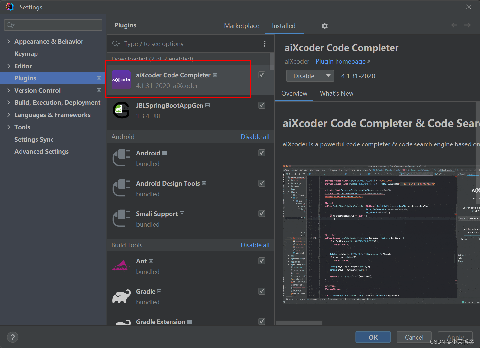Disable the Ant plugin checkbox
This screenshot has height=348, width=480.
pyautogui.click(x=262, y=261)
